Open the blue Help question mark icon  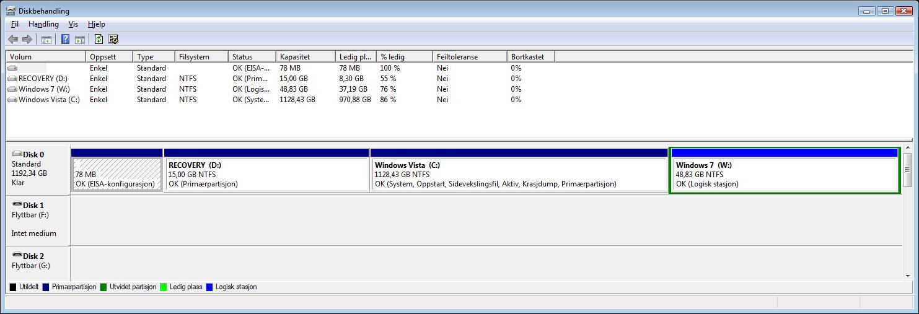pos(65,40)
